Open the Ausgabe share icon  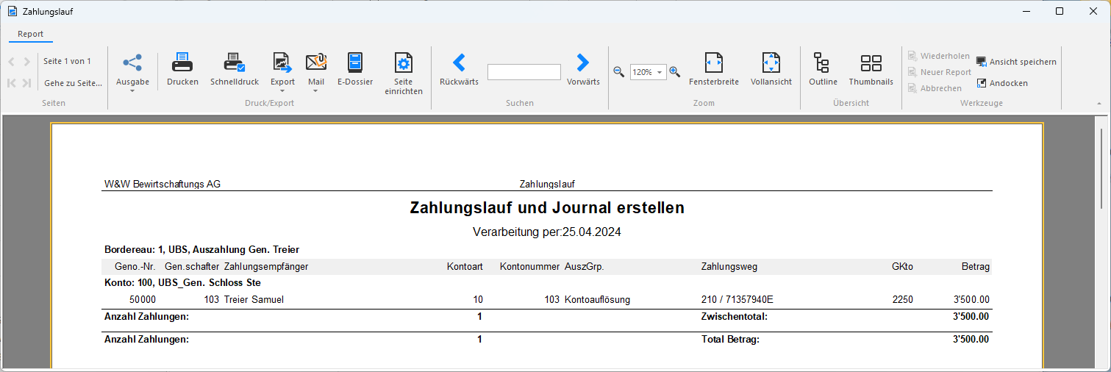132,62
